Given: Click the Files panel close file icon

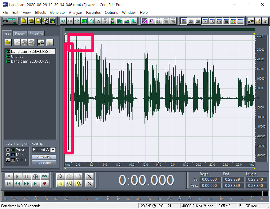Looking at the screenshot, I should point(17,42).
